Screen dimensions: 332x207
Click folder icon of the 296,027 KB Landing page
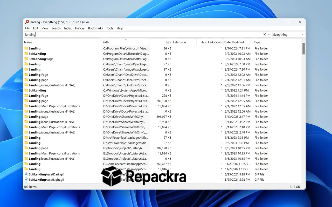coord(26,116)
